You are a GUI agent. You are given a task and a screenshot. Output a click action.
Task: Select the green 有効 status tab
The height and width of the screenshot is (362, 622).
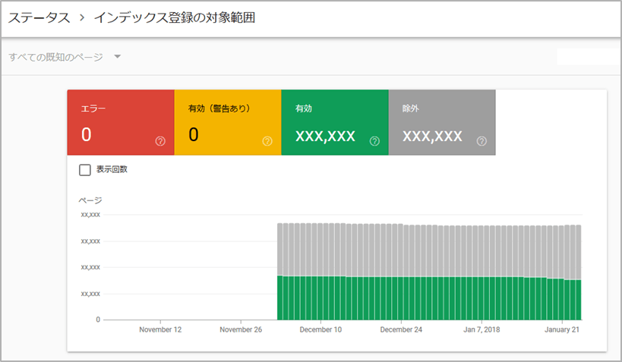(x=334, y=122)
